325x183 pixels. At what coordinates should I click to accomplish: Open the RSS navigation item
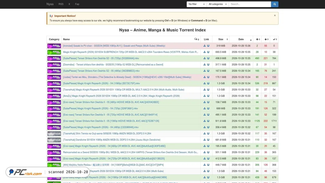click(x=61, y=4)
